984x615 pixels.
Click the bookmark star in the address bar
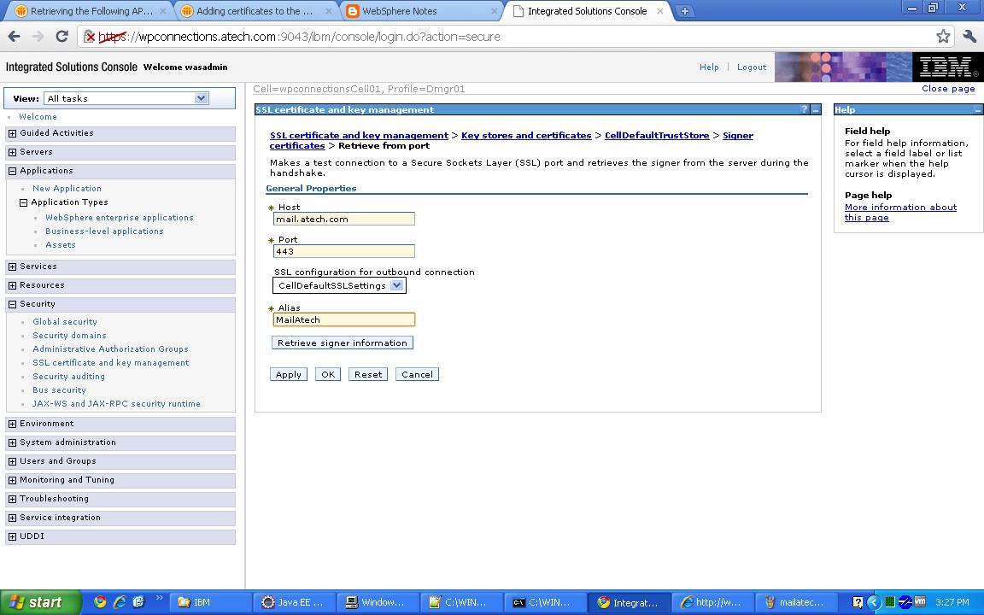coord(942,37)
